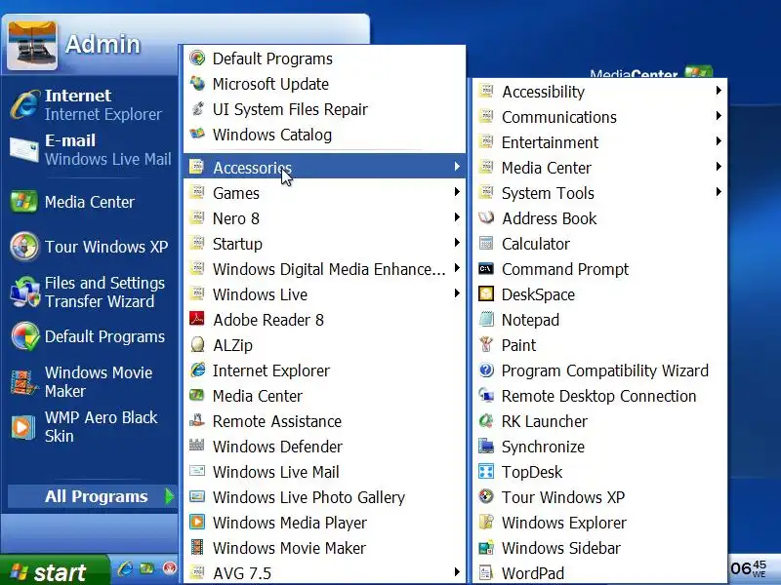Choose Windows Live Mail in programs list
This screenshot has height=585, width=781.
(x=325, y=472)
